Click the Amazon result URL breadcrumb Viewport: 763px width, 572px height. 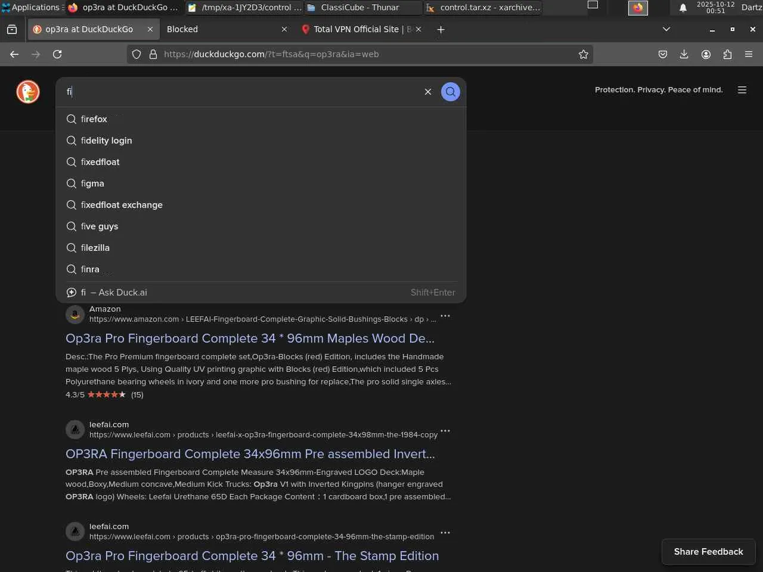(x=263, y=319)
